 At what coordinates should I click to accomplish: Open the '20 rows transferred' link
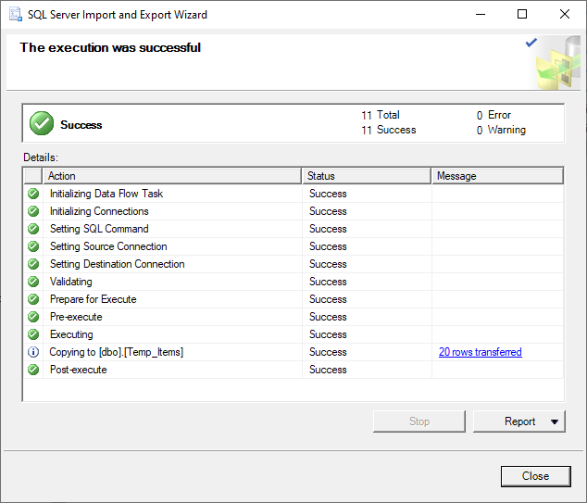[480, 352]
